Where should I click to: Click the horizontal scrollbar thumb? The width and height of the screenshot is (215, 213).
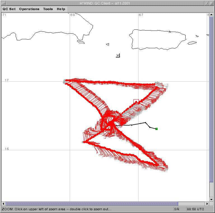click(92, 204)
